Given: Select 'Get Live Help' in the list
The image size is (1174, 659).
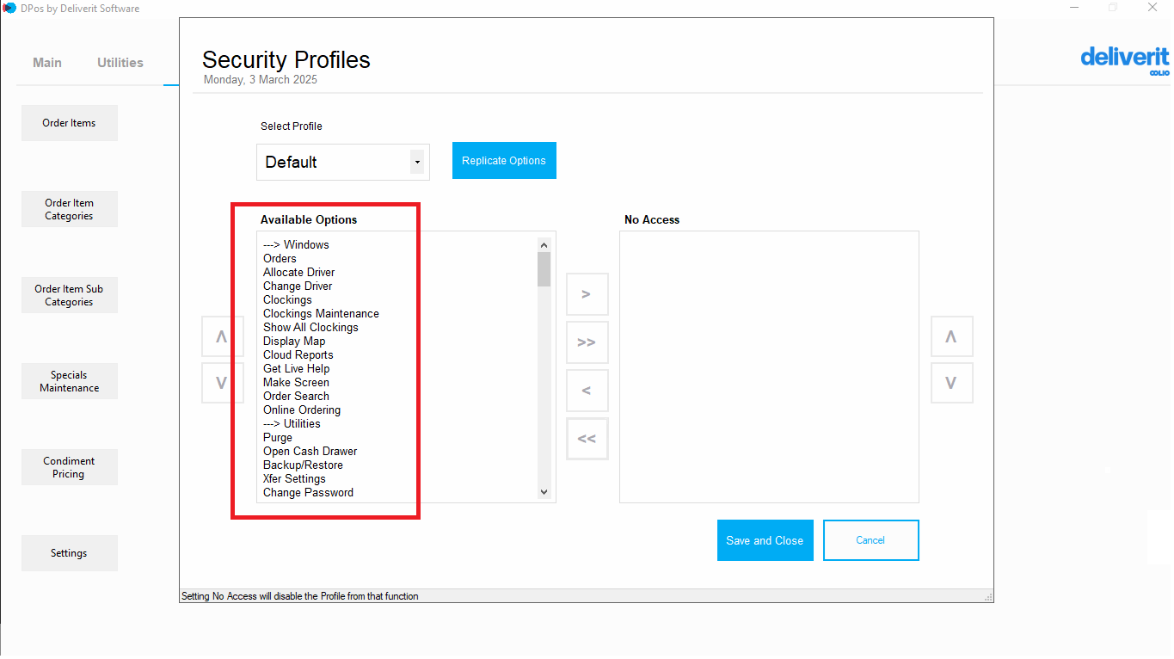Looking at the screenshot, I should [x=296, y=368].
